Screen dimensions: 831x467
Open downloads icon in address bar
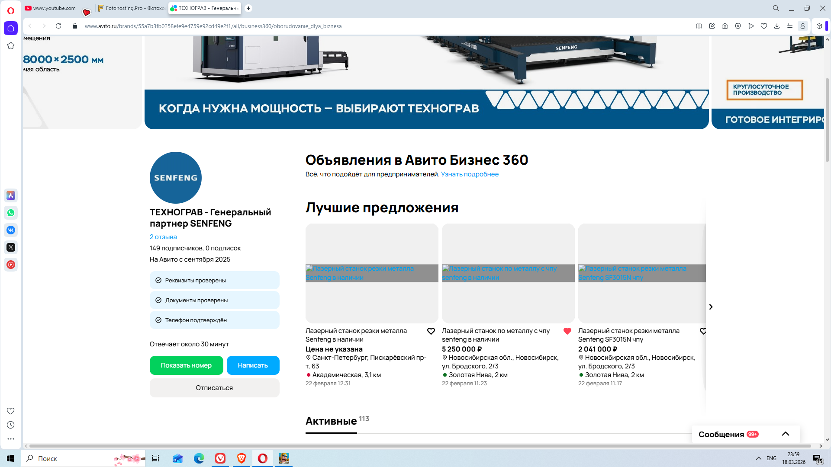tap(777, 26)
